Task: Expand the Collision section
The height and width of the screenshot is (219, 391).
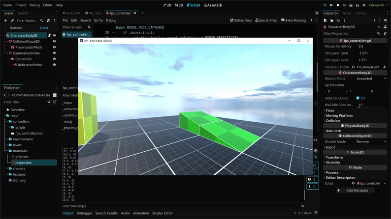Action: (333, 121)
